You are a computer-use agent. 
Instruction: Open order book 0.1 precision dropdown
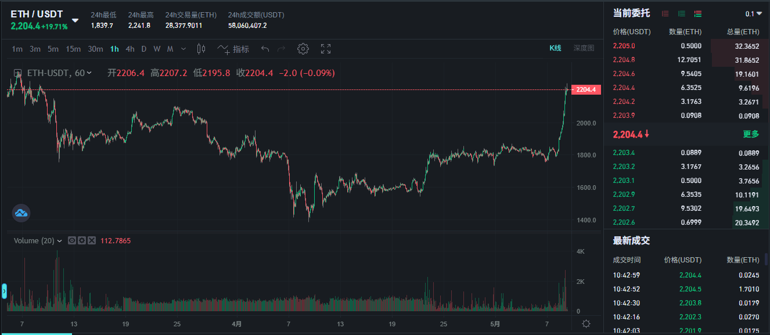point(754,13)
